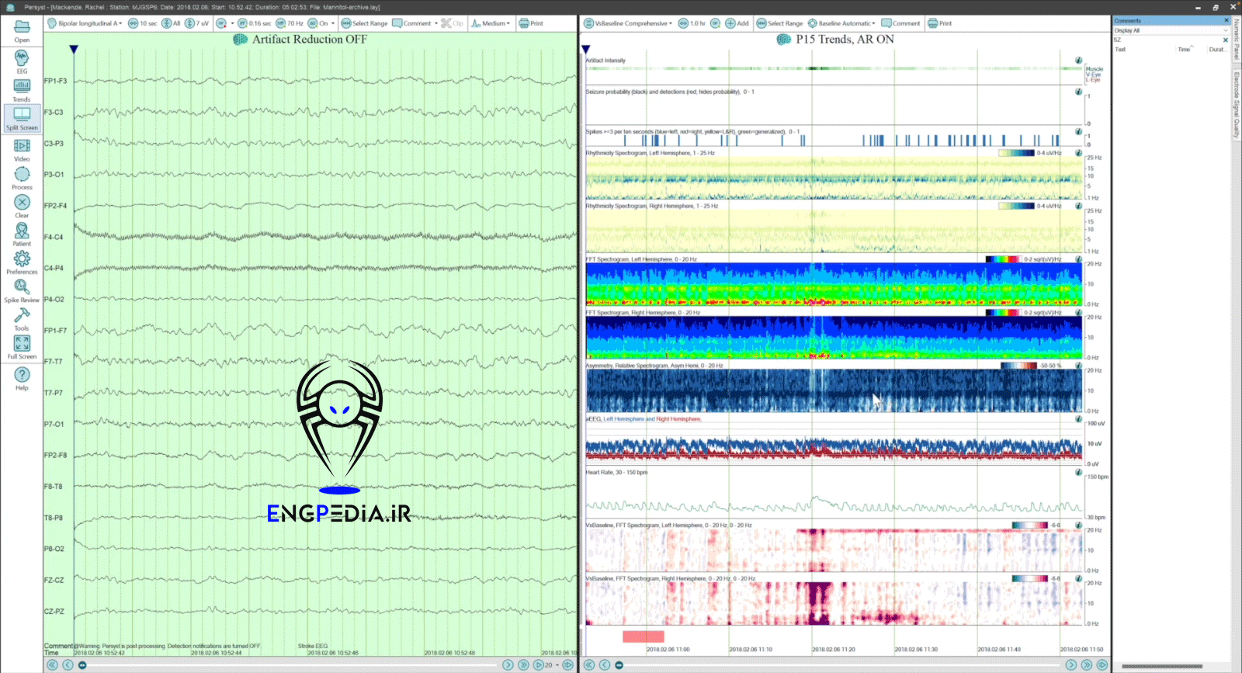Select the FP1-F3 channel label
The height and width of the screenshot is (673, 1242).
click(x=55, y=81)
